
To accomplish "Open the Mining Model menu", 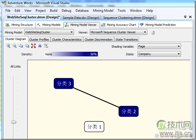I will 103,11.
